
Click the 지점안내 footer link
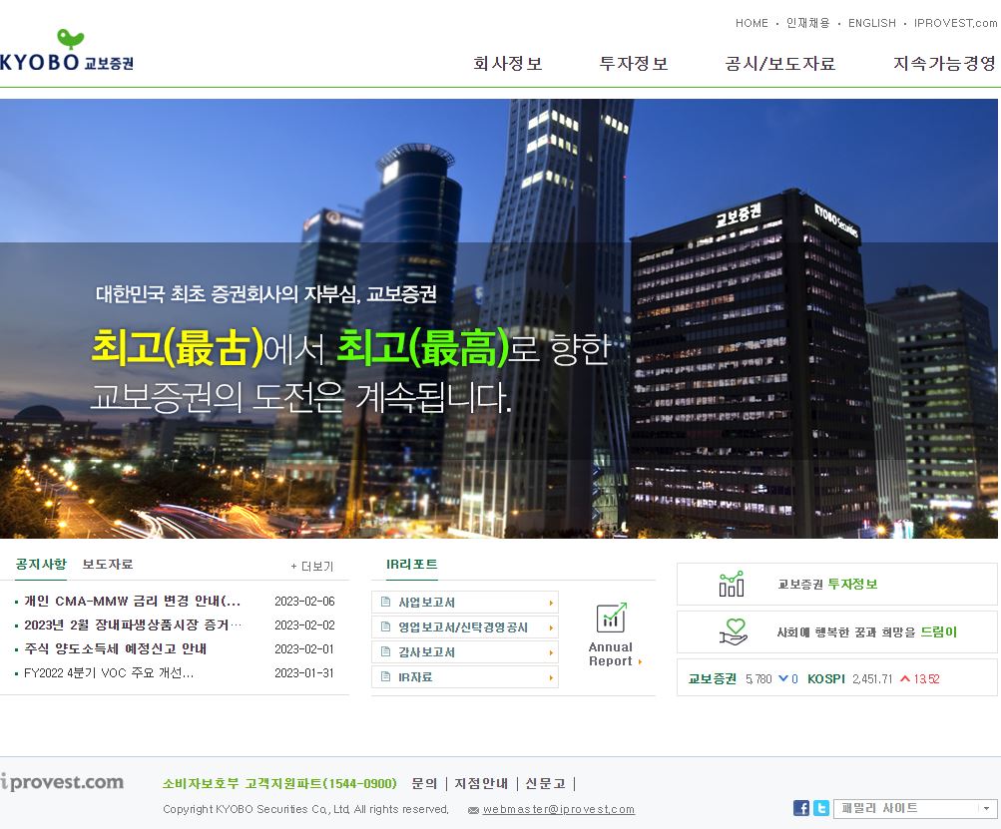481,784
